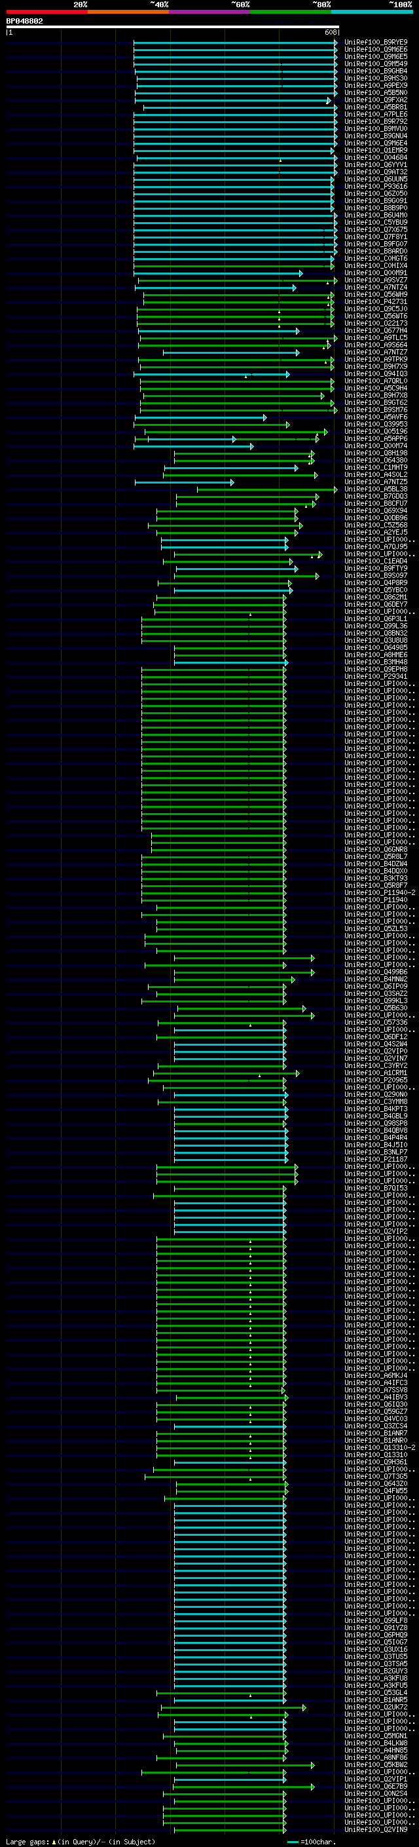This screenshot has width=419, height=1847.
Task: Click the label UniRef100_Q1EMB9
Action: 376,151
